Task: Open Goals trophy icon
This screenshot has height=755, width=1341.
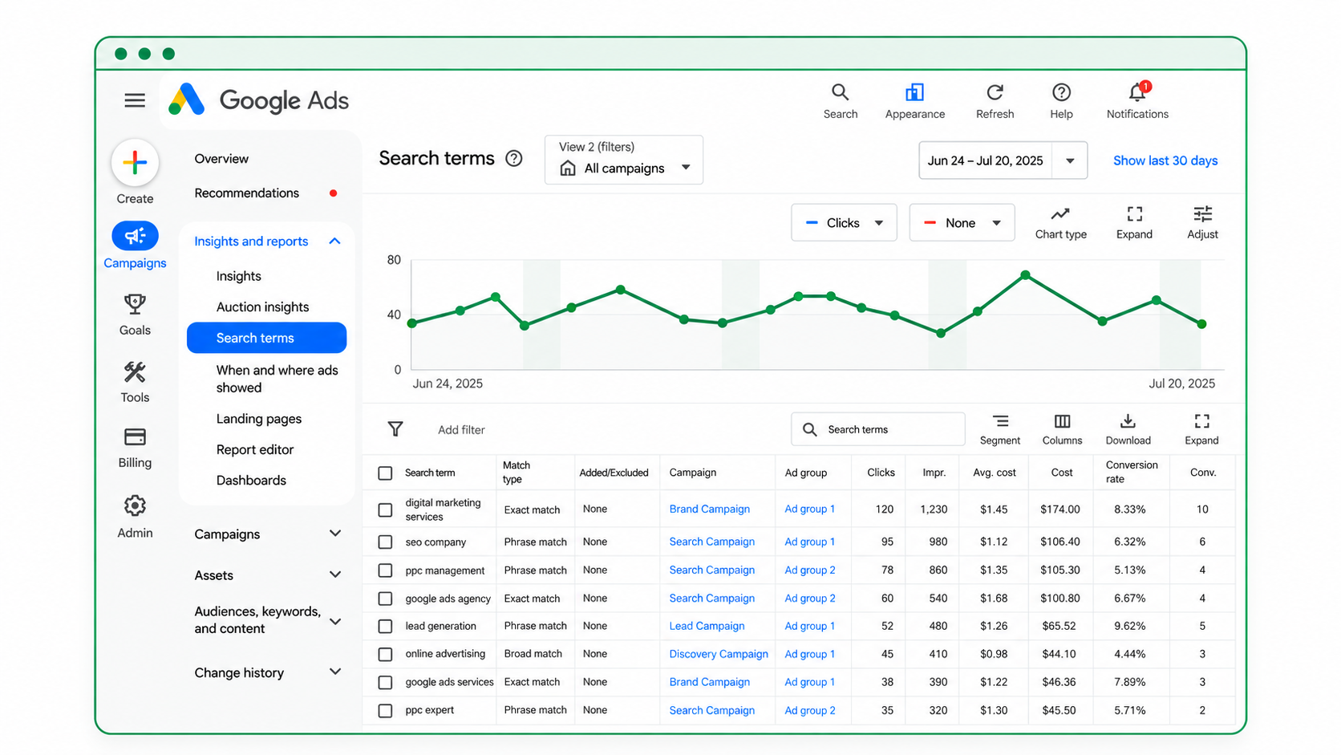Action: (x=135, y=304)
